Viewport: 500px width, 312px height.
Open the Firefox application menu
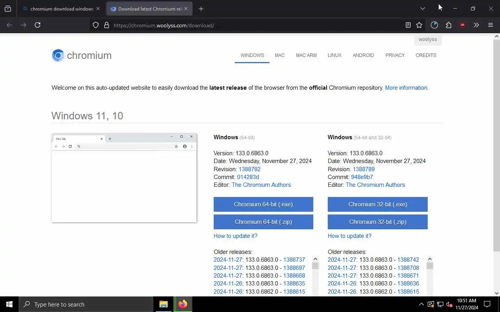point(491,25)
